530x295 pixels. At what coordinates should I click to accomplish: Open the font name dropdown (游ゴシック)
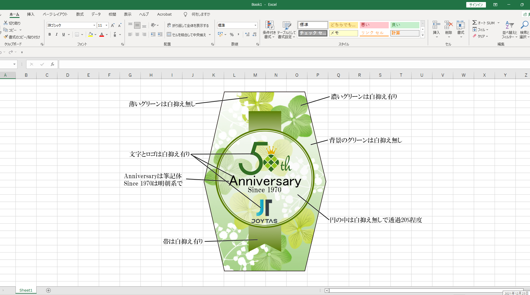click(x=94, y=25)
